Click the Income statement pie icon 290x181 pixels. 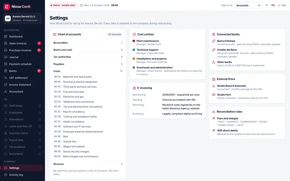(5, 85)
